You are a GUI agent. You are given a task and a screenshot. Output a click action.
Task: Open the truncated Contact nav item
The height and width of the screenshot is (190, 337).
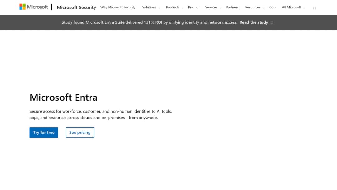(273, 7)
